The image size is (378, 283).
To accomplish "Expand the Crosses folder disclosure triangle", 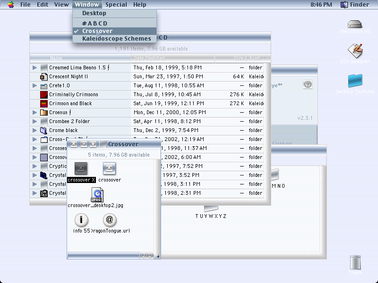I will (34, 148).
